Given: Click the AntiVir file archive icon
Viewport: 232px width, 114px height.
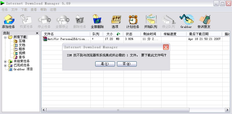Looking at the screenshot, I should click(45, 39).
